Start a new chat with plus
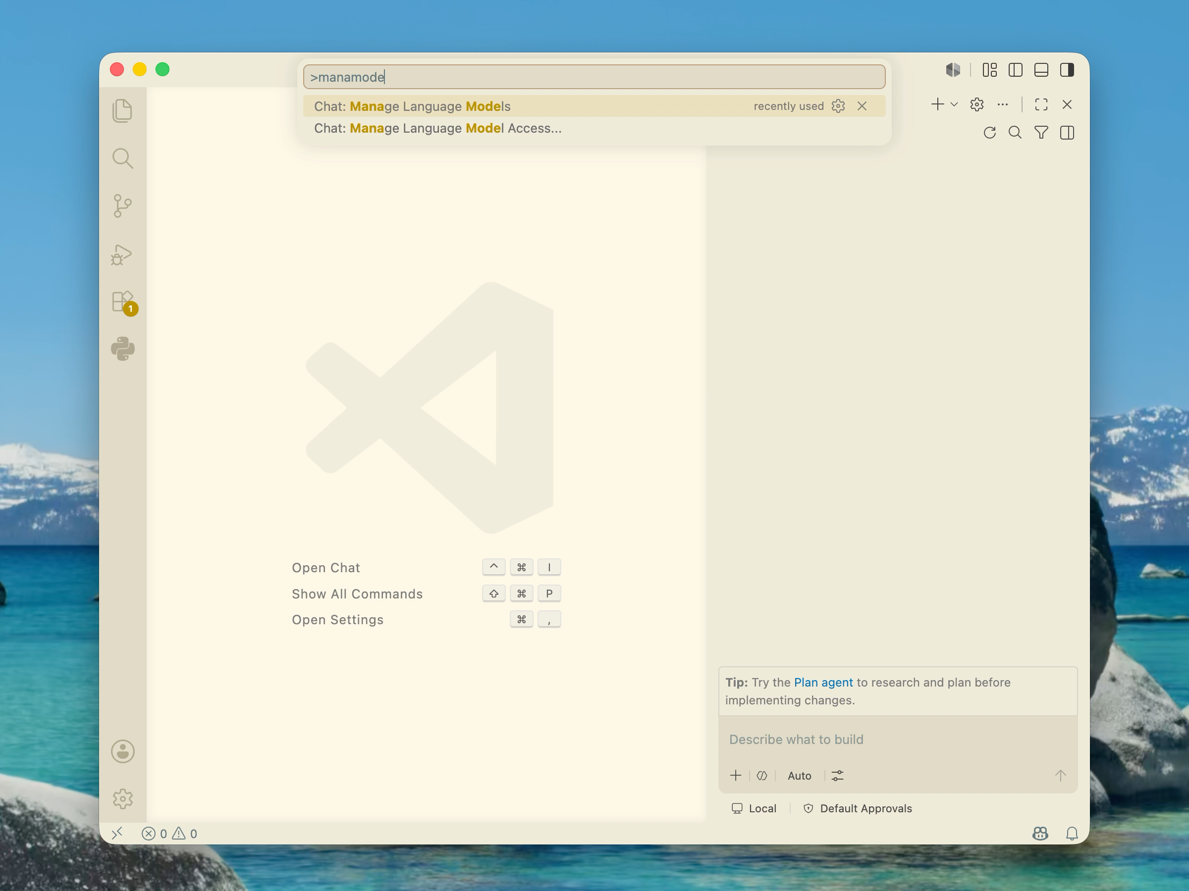 point(937,104)
